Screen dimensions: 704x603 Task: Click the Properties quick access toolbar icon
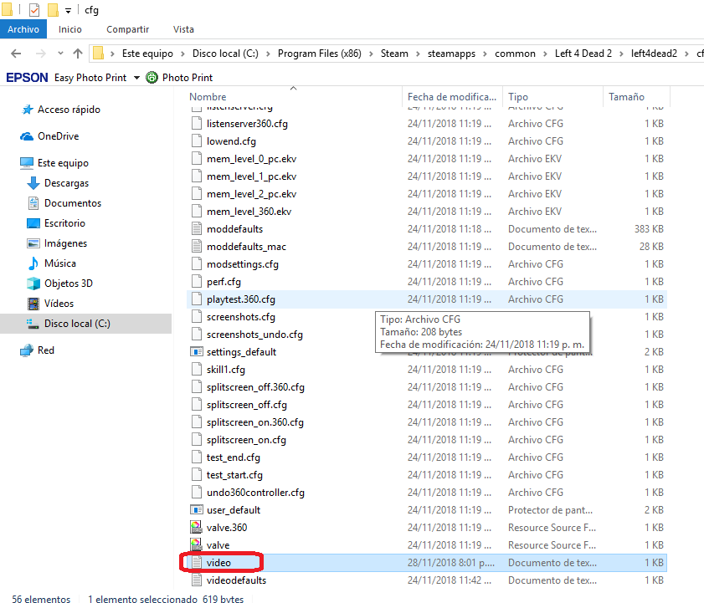click(34, 10)
